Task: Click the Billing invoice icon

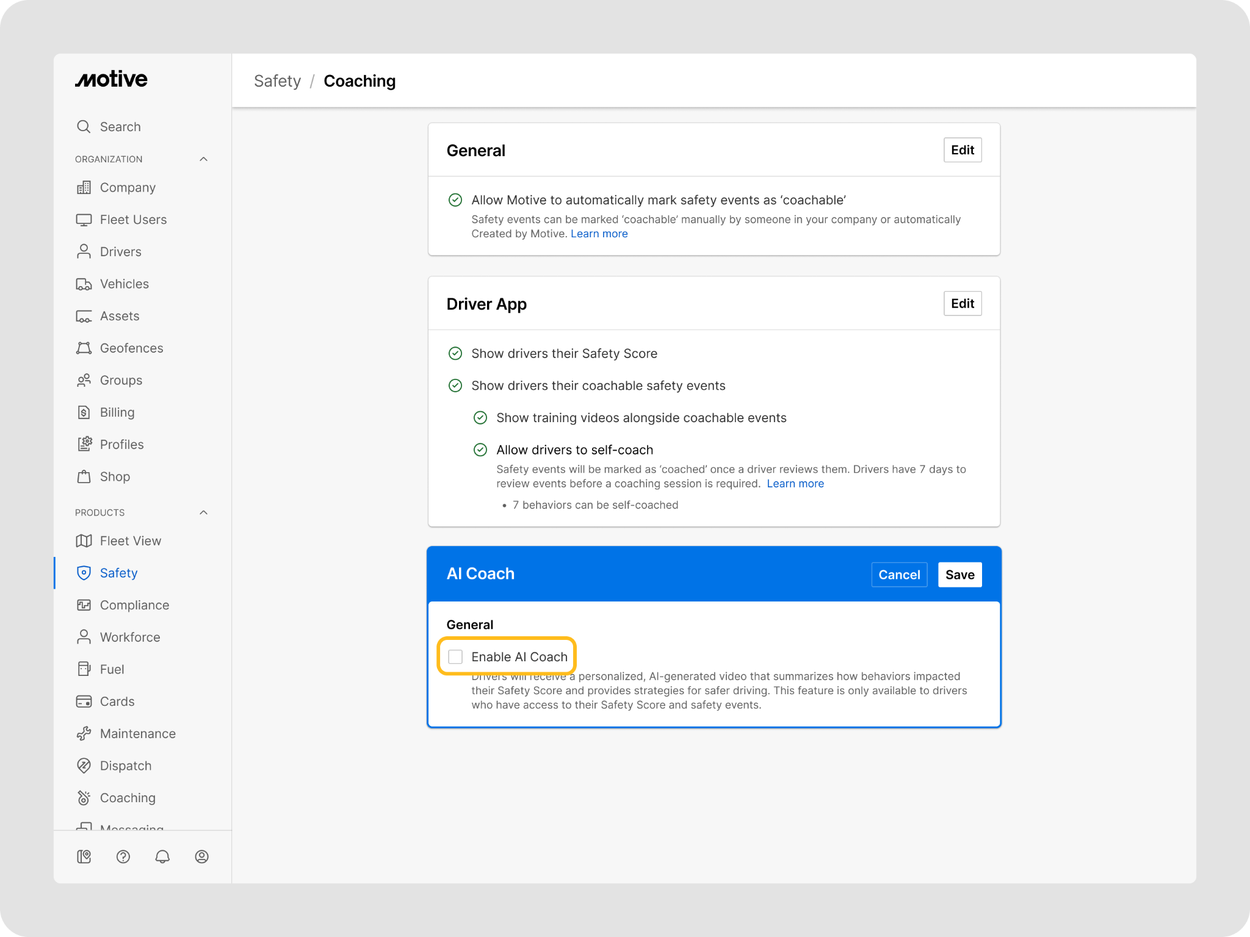Action: pyautogui.click(x=84, y=412)
